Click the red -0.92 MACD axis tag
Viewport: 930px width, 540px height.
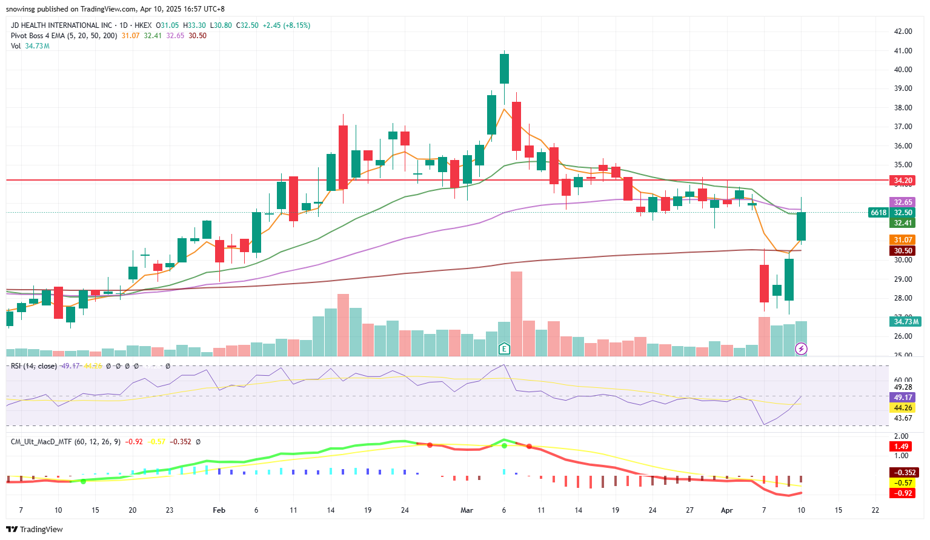[903, 493]
